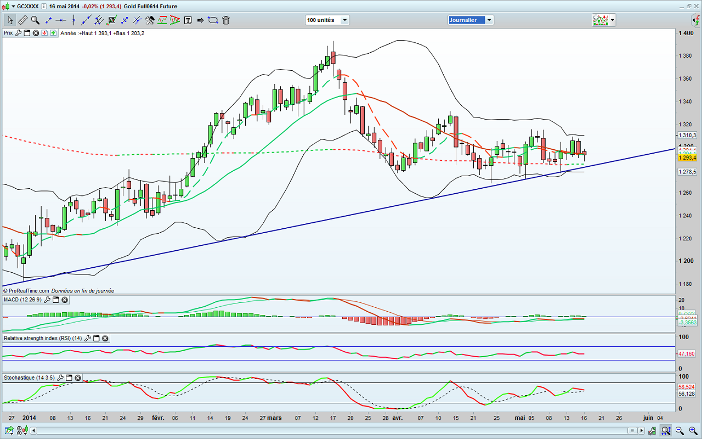Pick the ruler measurement tool
The image size is (702, 439).
[22, 20]
